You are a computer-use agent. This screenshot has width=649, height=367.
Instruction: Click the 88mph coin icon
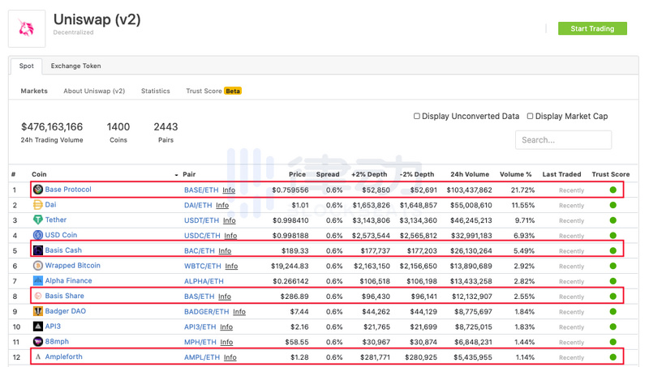click(38, 342)
